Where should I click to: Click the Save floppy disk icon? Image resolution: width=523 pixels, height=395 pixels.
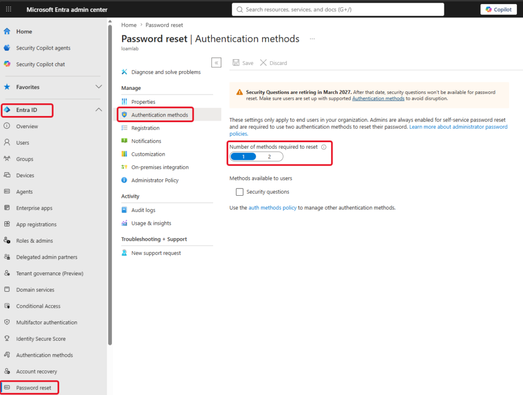236,63
